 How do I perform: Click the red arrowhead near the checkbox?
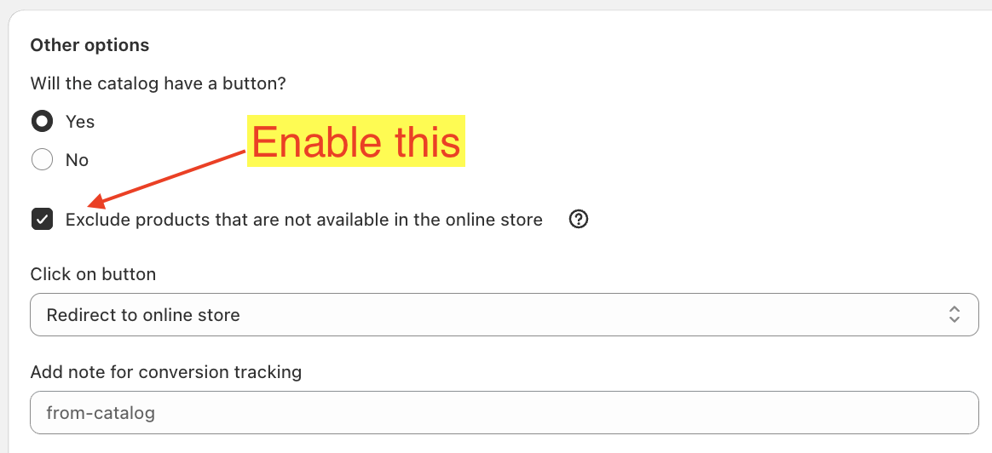(96, 203)
